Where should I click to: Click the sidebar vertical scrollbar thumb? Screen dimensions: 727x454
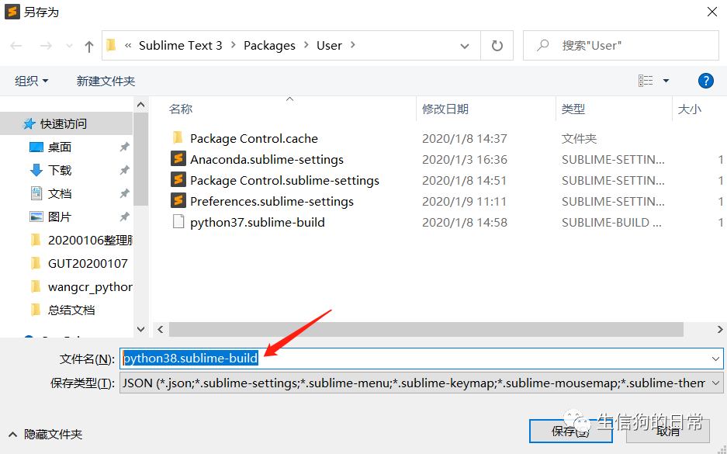[x=141, y=159]
